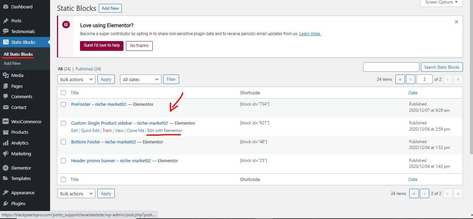Go to first page using top « button

[x=400, y=79]
